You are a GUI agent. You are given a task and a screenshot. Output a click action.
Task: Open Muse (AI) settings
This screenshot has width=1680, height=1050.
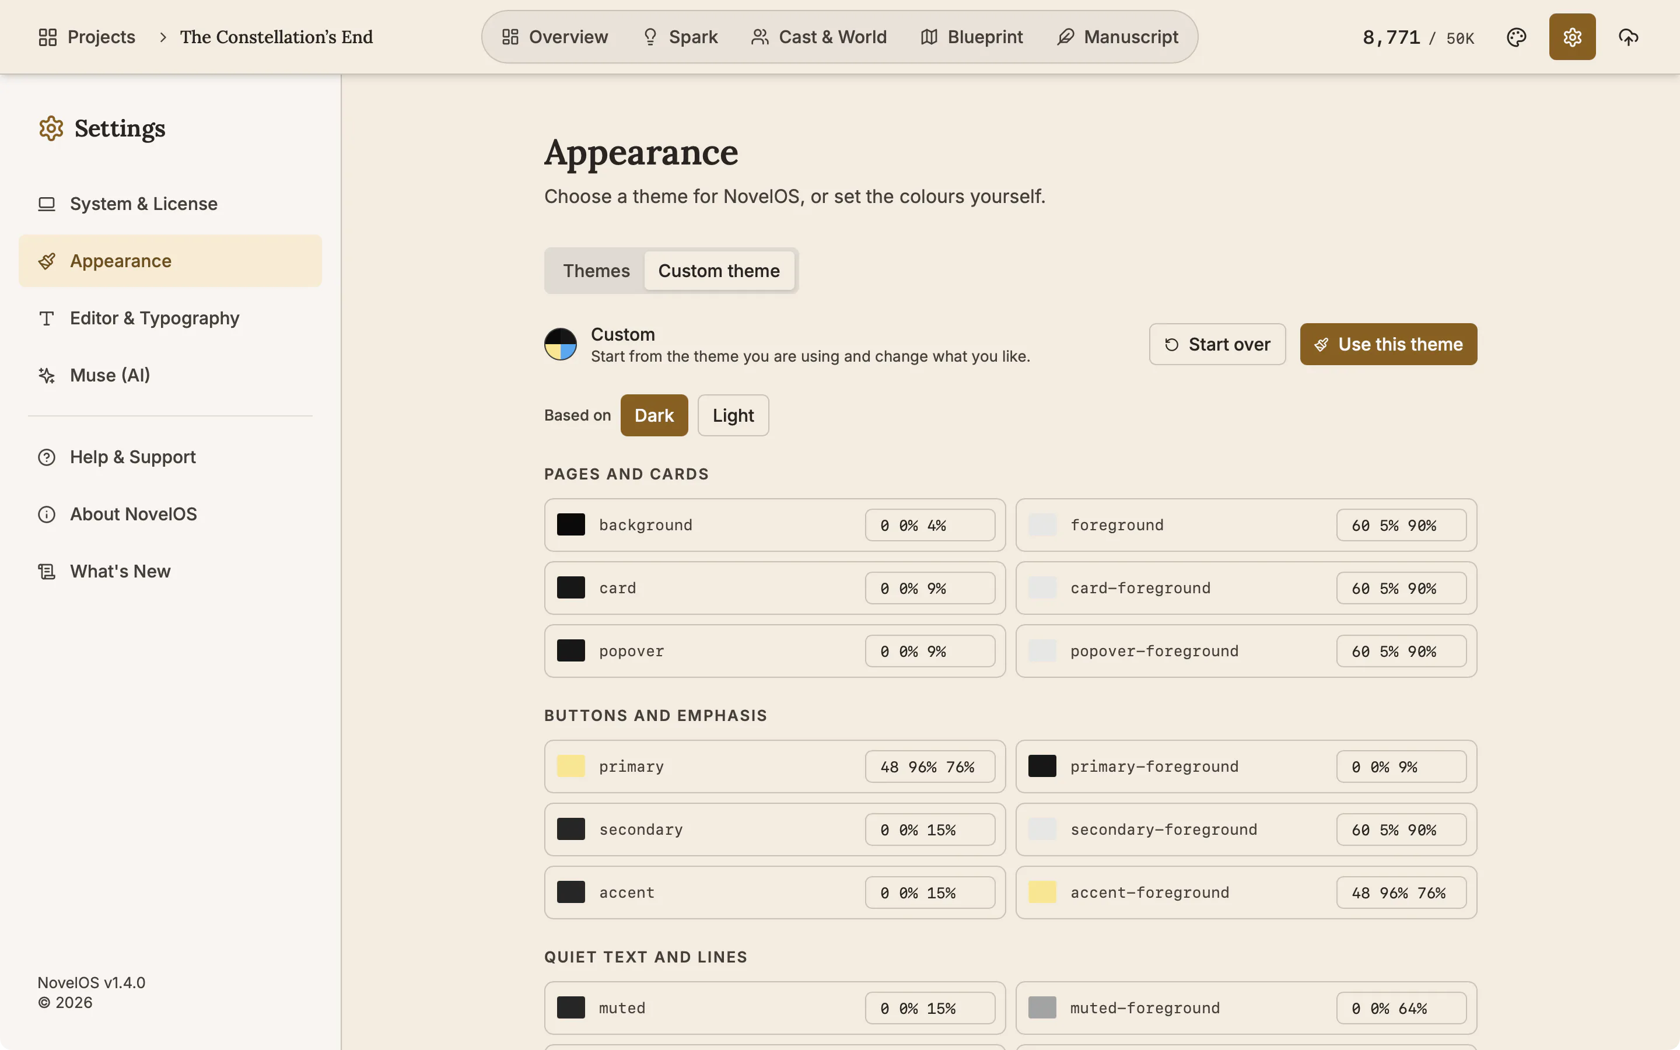[x=170, y=375]
